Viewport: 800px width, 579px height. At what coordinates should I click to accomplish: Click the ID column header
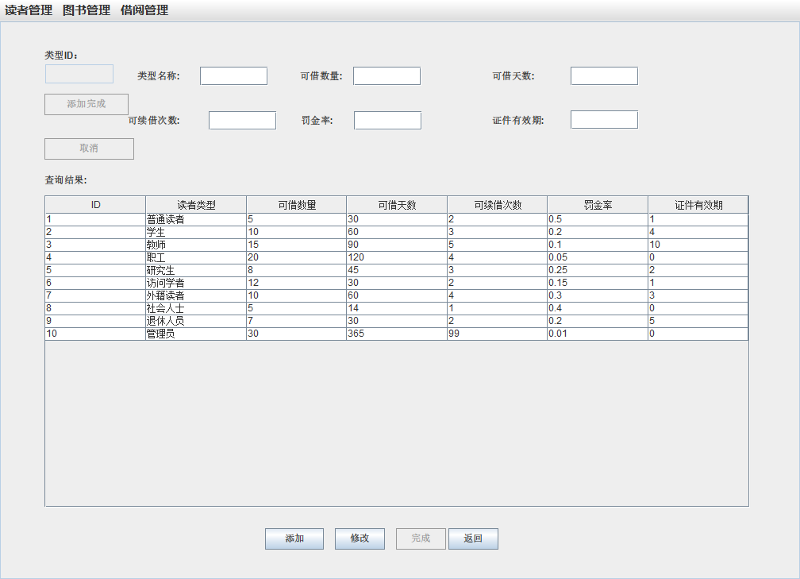coord(95,205)
